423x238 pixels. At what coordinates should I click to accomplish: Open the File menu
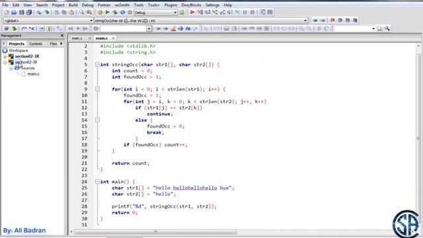[x=5, y=5]
